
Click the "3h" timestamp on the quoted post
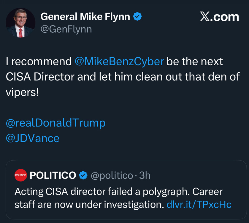[145, 176]
